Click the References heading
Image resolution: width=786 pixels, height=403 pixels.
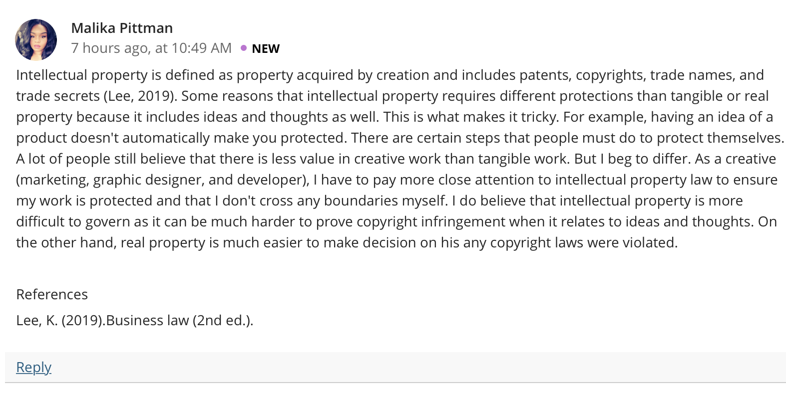(x=52, y=294)
